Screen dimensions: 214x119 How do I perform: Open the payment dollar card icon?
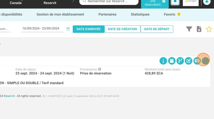(197, 61)
